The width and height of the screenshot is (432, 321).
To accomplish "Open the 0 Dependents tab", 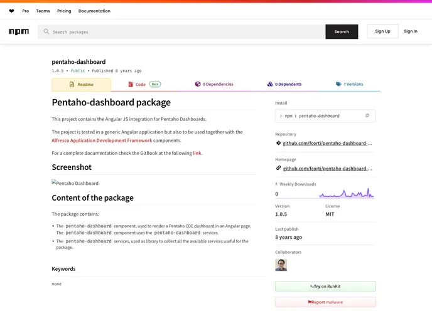I will (284, 84).
